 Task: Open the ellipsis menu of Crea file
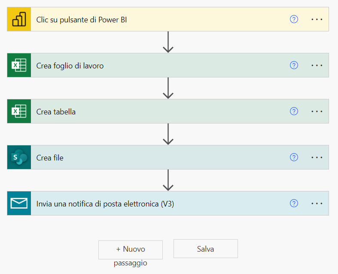click(x=317, y=157)
